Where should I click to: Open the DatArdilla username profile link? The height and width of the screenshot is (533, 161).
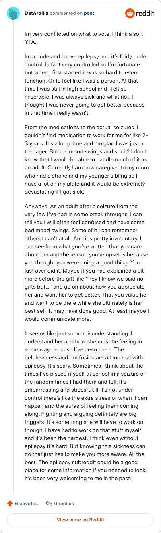click(x=37, y=13)
